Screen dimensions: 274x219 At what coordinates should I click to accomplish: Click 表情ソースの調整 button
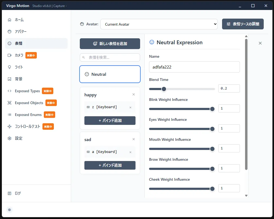pos(243,24)
